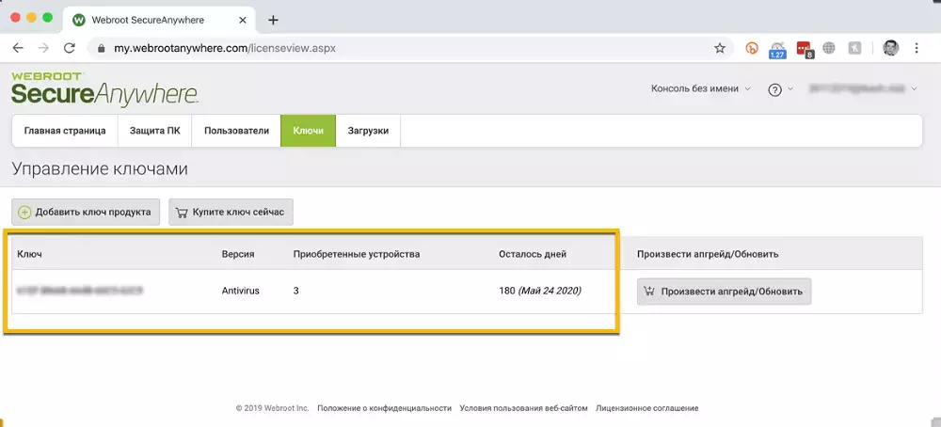Screen dimensions: 941x427
Task: Click the 180 (Май 24 2020) cell
Action: click(x=540, y=291)
